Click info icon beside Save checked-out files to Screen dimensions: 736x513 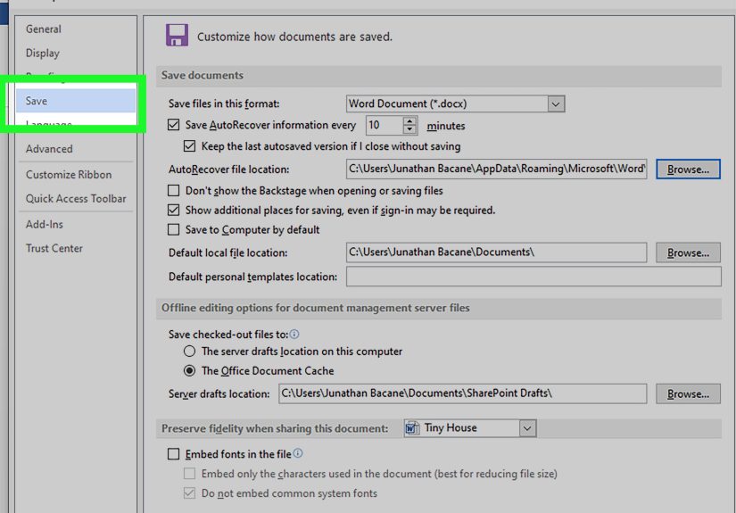pos(294,335)
